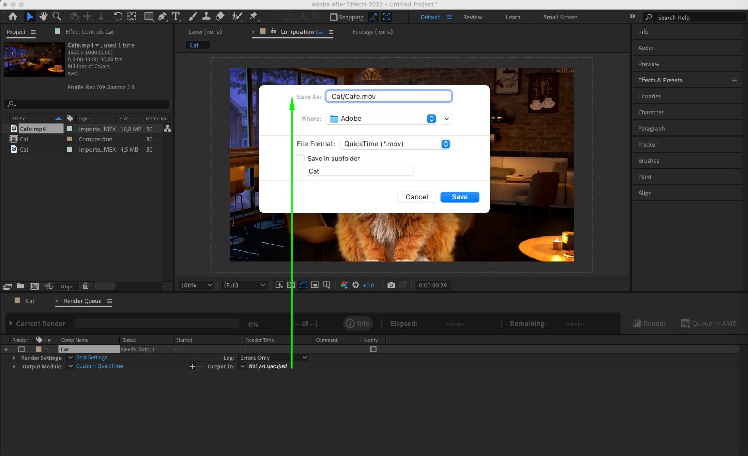Image resolution: width=748 pixels, height=456 pixels.
Task: Select the Type tool
Action: point(175,16)
